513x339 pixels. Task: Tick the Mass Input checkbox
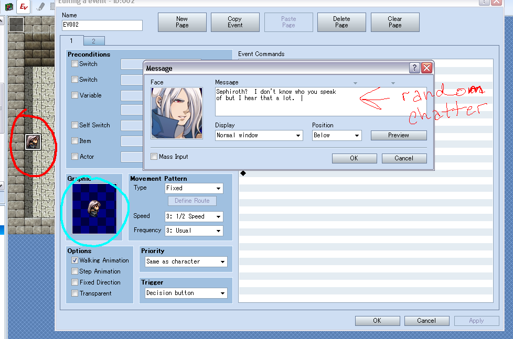[x=154, y=157]
